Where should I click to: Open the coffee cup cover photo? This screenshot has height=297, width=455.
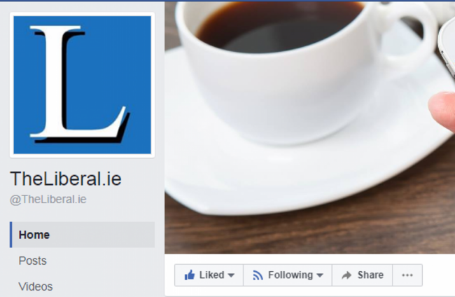click(309, 127)
